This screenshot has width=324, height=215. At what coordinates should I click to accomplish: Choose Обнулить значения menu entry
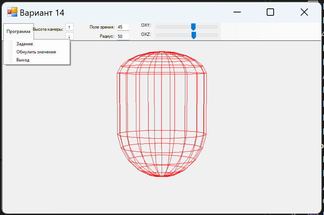36,52
